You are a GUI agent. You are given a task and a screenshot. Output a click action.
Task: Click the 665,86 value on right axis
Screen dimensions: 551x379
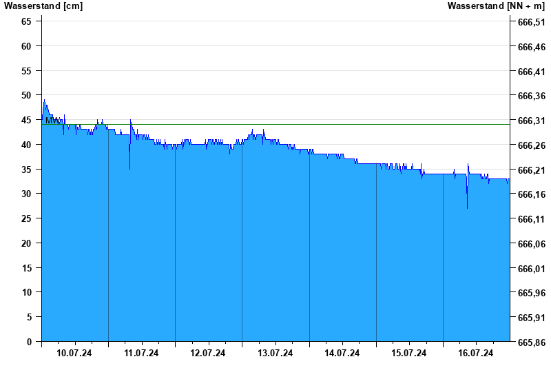click(532, 342)
